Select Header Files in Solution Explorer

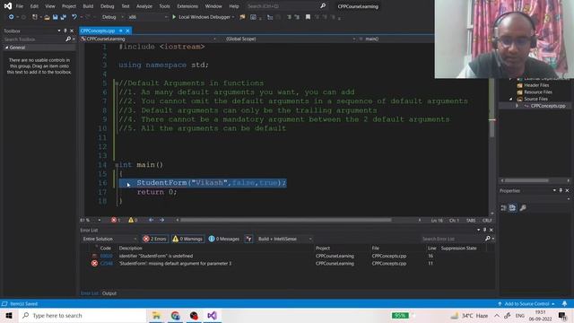tap(536, 85)
